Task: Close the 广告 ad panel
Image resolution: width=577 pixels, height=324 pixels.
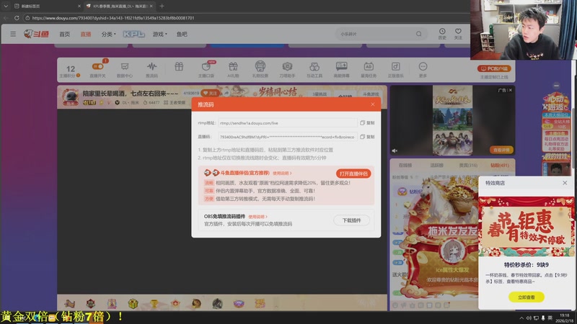Action: coord(510,90)
